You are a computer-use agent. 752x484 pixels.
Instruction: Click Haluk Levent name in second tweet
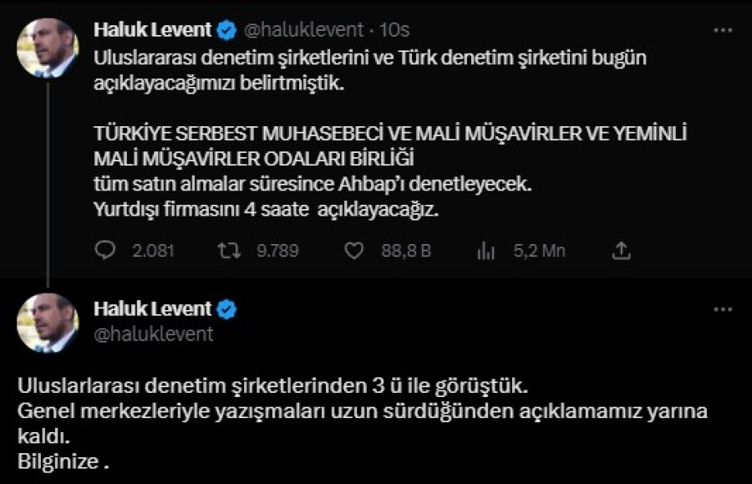(153, 309)
